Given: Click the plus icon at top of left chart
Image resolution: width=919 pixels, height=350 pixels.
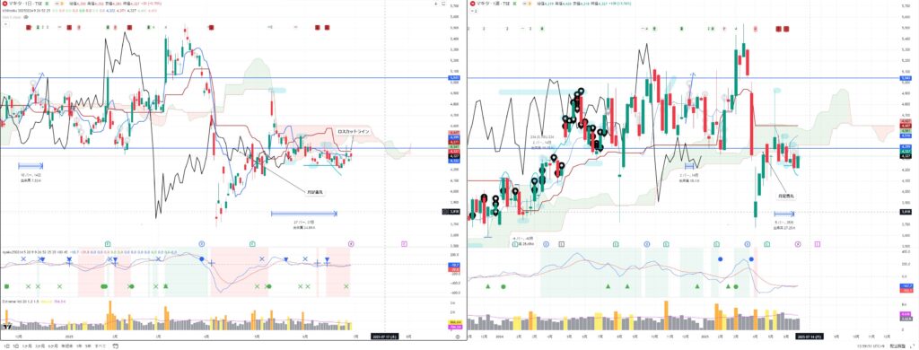Looking at the screenshot, I should [x=436, y=4].
